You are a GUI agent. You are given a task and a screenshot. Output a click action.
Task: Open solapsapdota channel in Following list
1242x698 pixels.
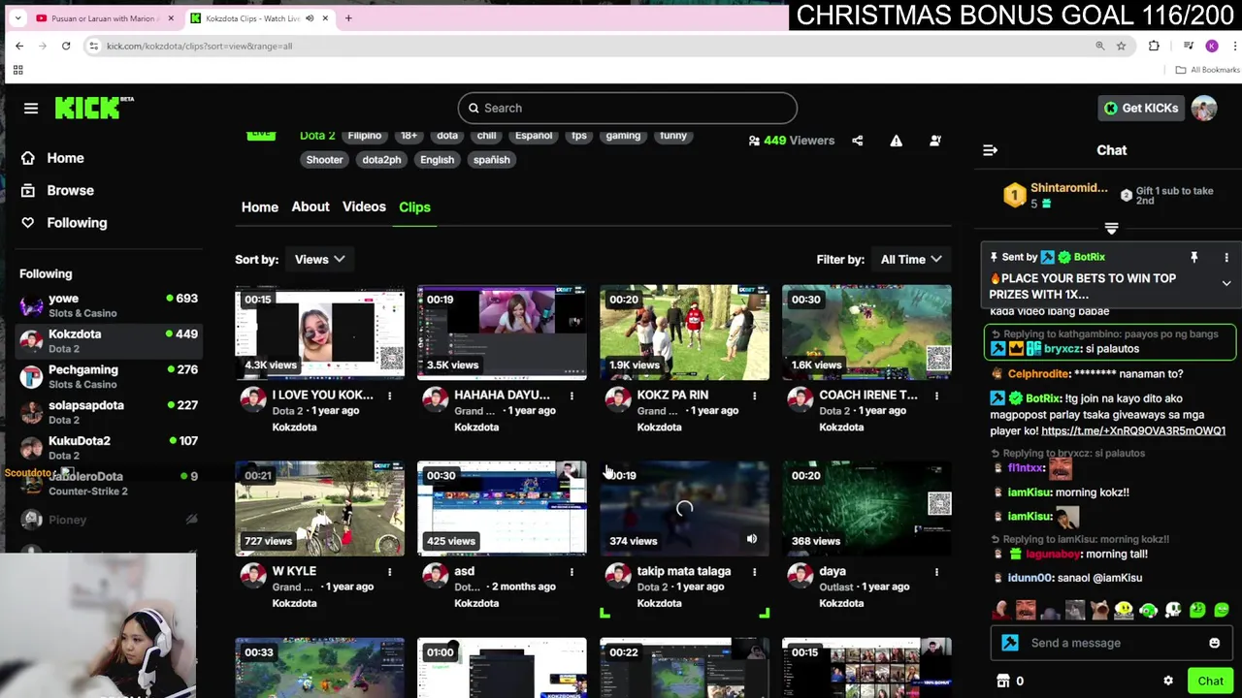(x=109, y=412)
